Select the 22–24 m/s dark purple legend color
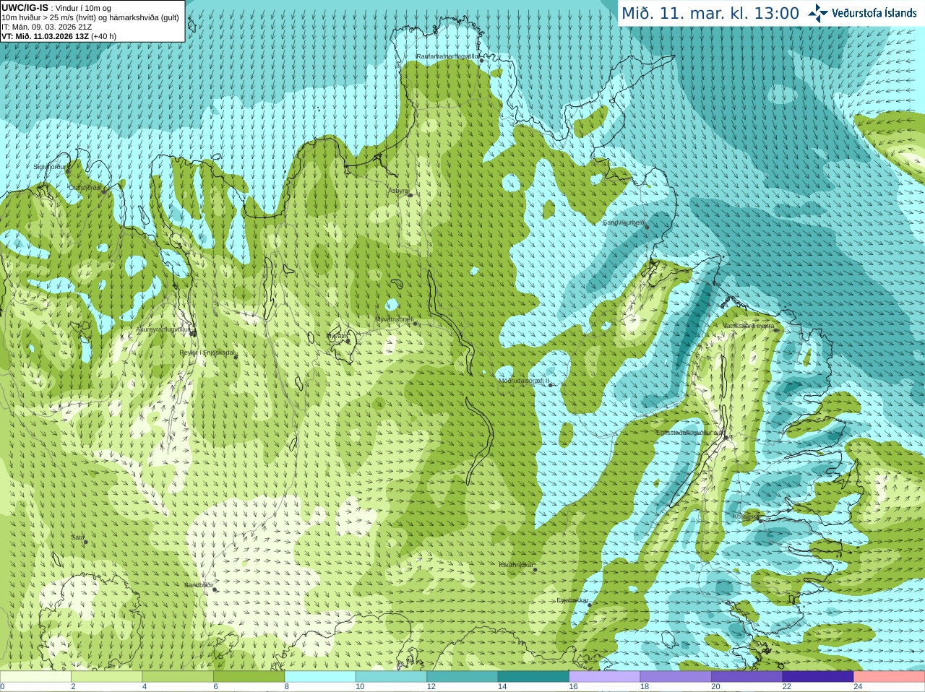The image size is (925, 692). (x=818, y=677)
